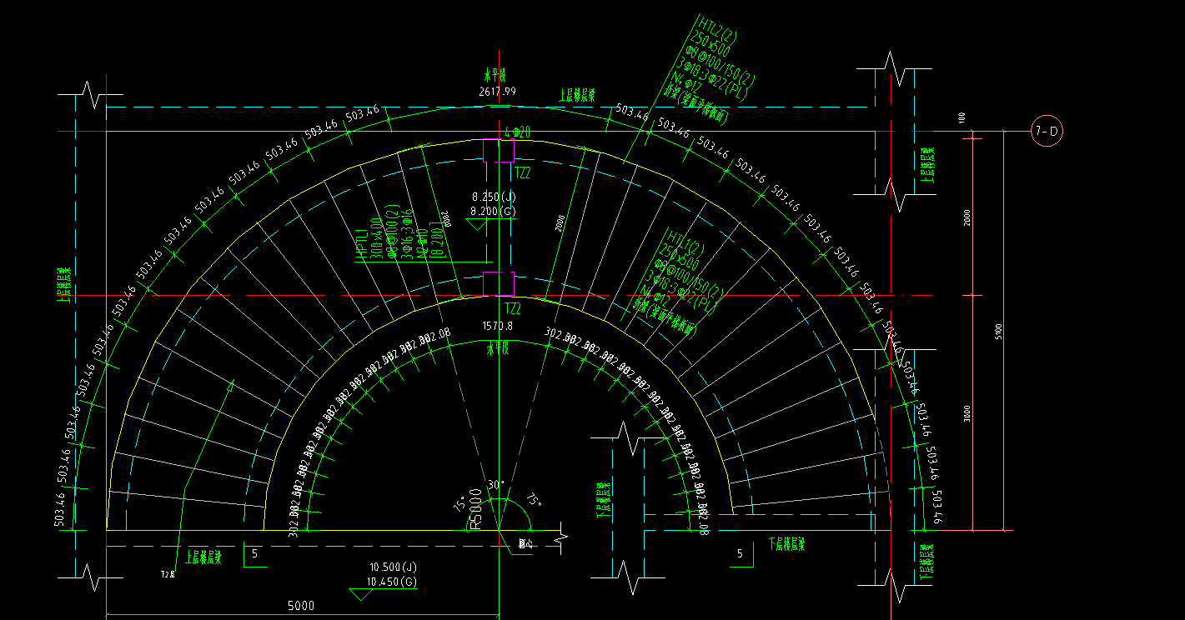Select the 下层楼层梁 label beside section mark
This screenshot has height=620, width=1185.
click(786, 545)
